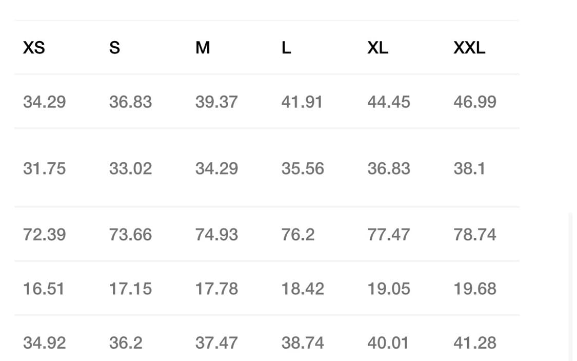Viewport: 577px width, 361px height.
Task: Select the L size column header
Action: [286, 48]
